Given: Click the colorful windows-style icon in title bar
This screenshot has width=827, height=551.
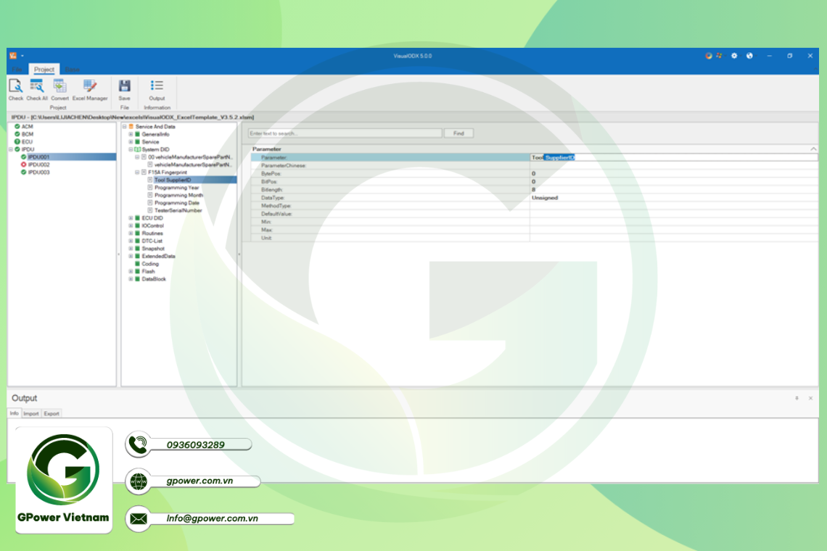Looking at the screenshot, I should [719, 55].
